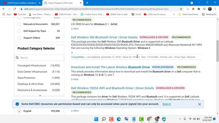Click the battery icon in system tray

point(198,119)
